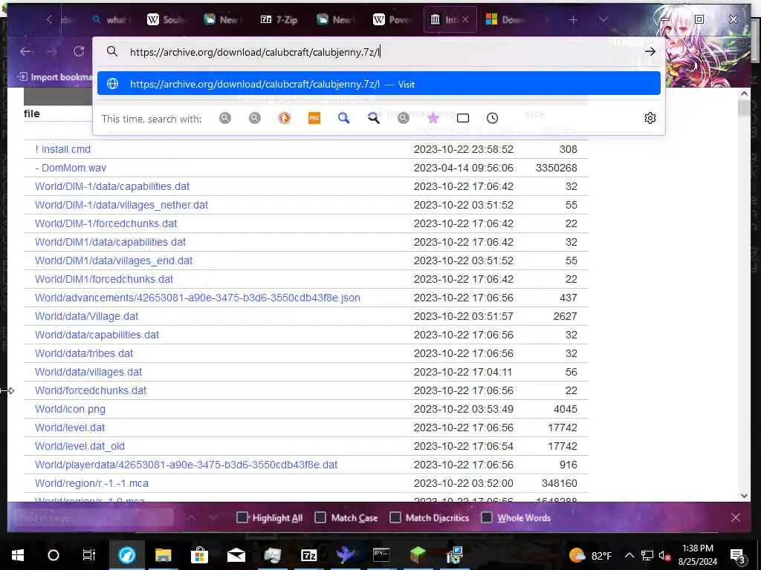Click Import bookmarks button
Viewport: 761px width, 570px height.
click(55, 77)
